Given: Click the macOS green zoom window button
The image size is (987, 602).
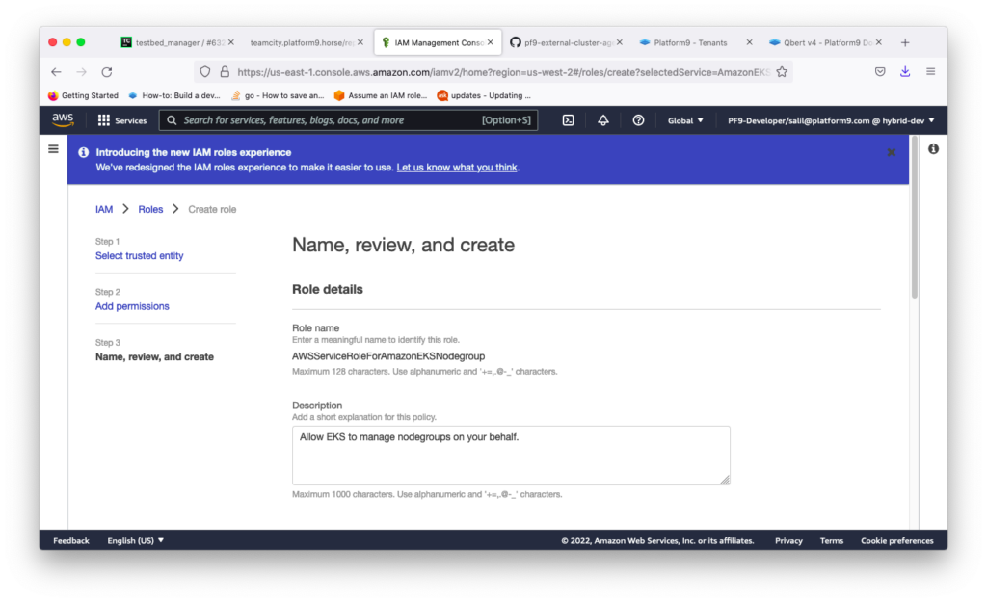Looking at the screenshot, I should 81,42.
